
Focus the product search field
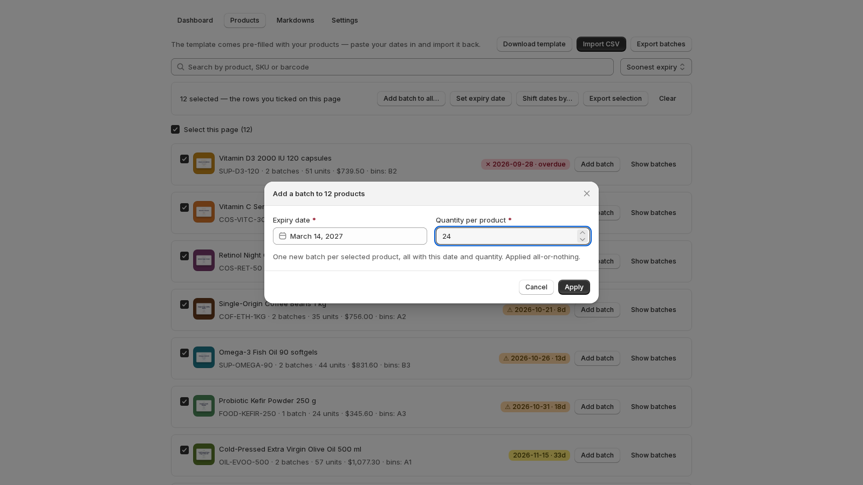coord(392,67)
